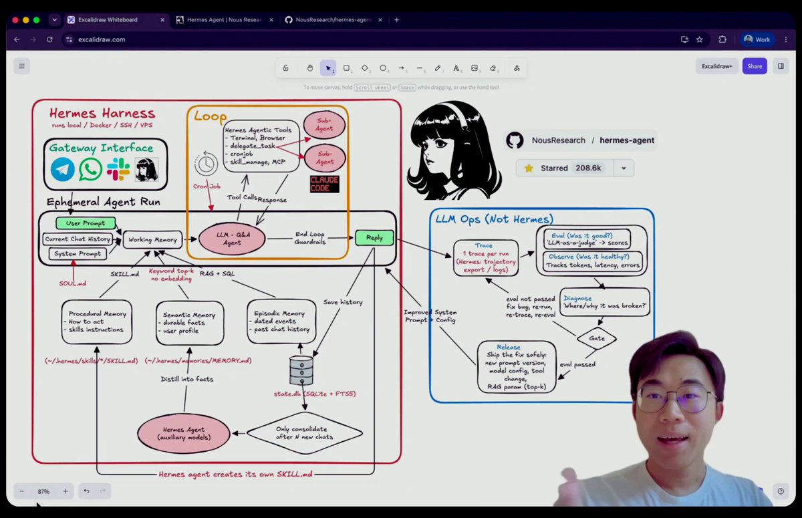Open the browser three-dot menu

pyautogui.click(x=785, y=39)
